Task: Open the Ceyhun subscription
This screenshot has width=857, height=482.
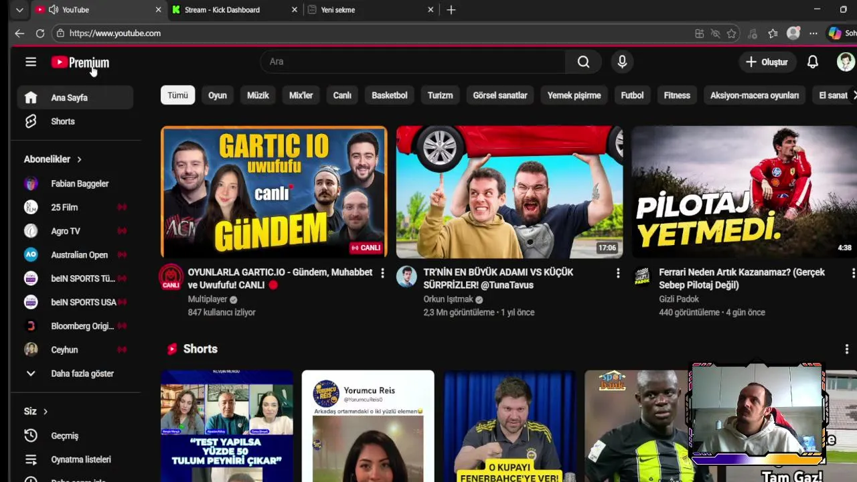Action: pos(75,350)
